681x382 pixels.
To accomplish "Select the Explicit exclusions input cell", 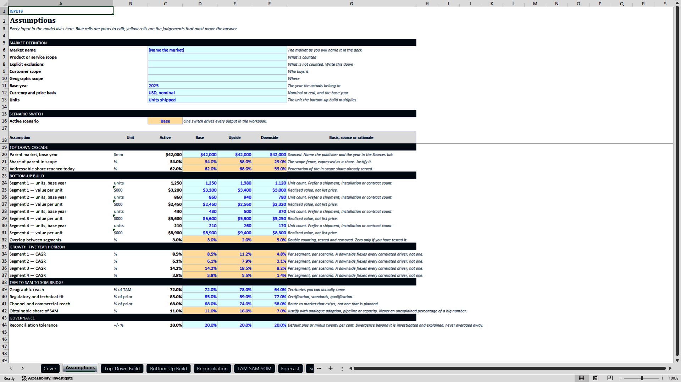I will coord(217,64).
